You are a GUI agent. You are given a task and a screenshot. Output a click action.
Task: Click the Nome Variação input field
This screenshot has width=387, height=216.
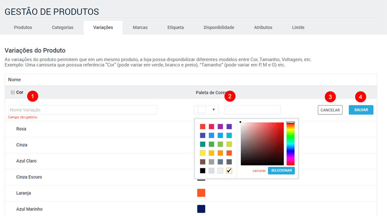[82, 110]
